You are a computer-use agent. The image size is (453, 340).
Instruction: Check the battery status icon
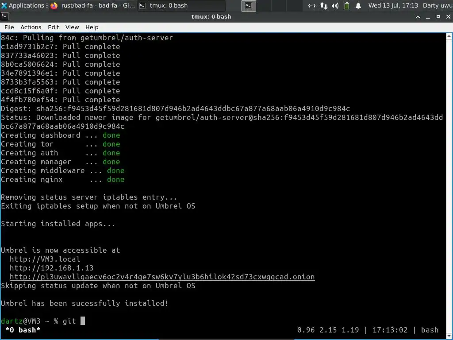pyautogui.click(x=347, y=6)
